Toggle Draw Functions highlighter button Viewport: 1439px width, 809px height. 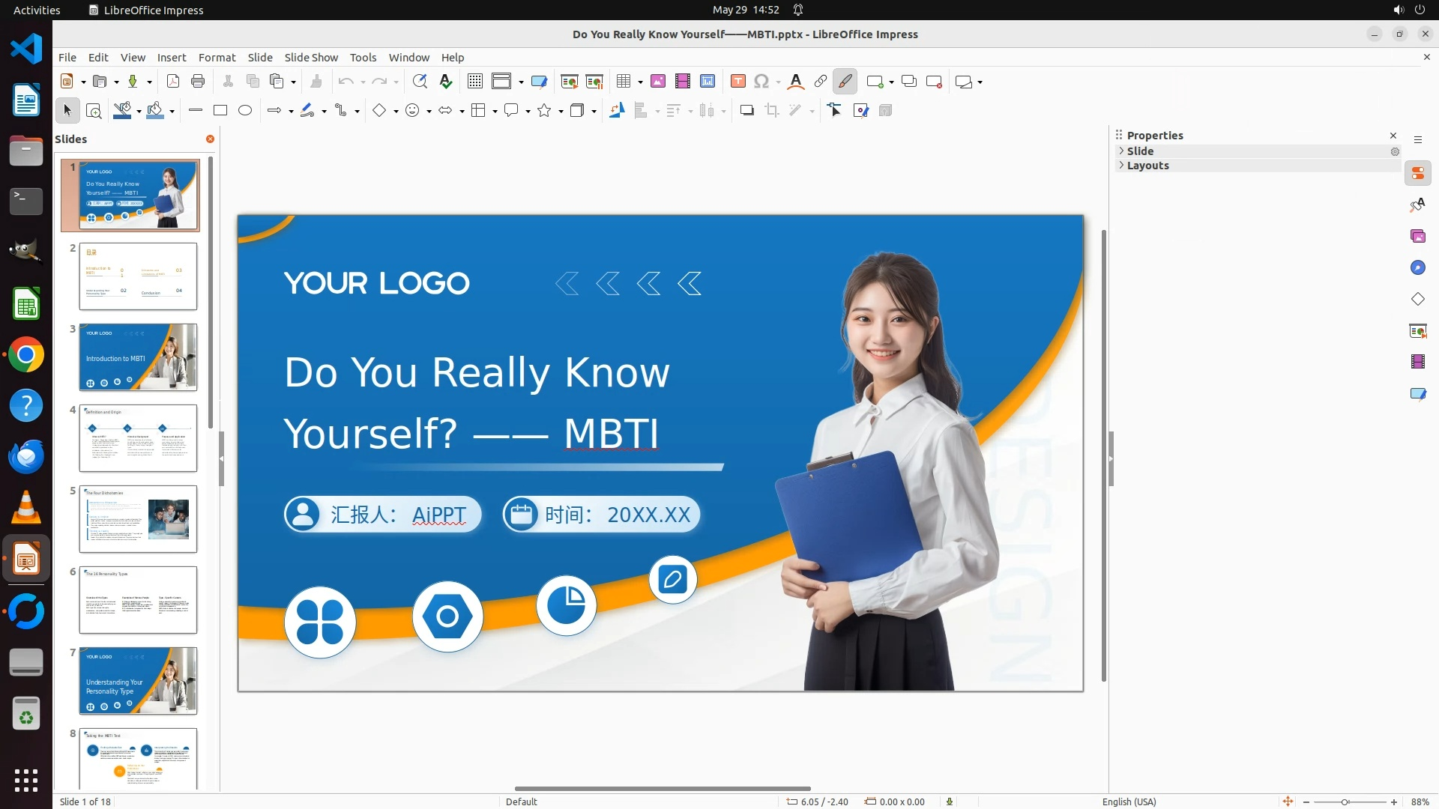pos(845,82)
